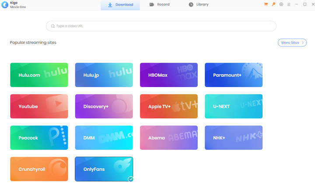The width and height of the screenshot is (315, 183).
Task: Click the key registration icon
Action: (x=273, y=4)
